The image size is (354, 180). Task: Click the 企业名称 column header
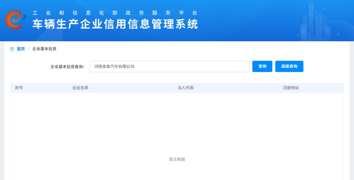(x=80, y=88)
